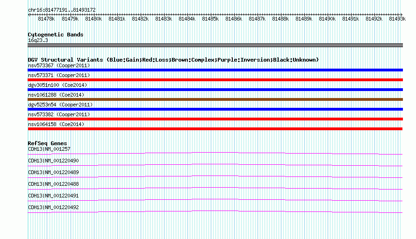The image size is (416, 239).
Task: Click the gray 16q23.3 cytogenetic band bar
Action: (x=215, y=45)
